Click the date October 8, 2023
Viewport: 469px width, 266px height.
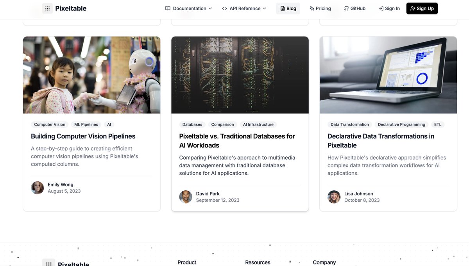click(362, 200)
